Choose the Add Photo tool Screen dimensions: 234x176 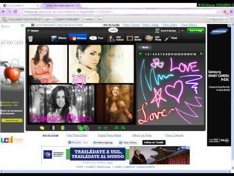pos(153,38)
